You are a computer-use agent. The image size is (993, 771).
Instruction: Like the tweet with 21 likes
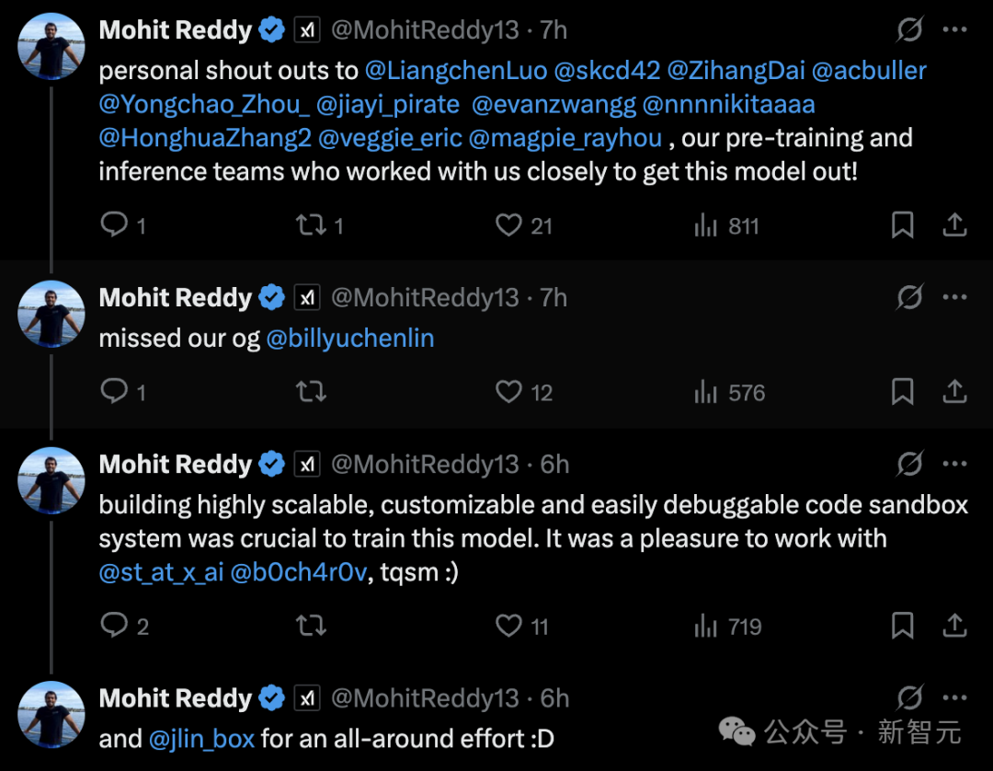(x=508, y=225)
